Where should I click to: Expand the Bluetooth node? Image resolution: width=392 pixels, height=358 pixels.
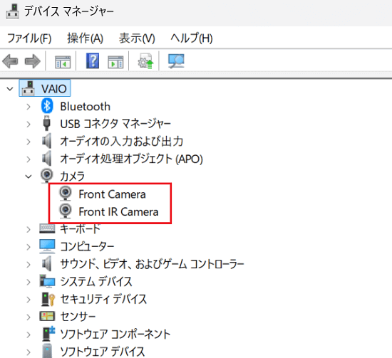(29, 107)
